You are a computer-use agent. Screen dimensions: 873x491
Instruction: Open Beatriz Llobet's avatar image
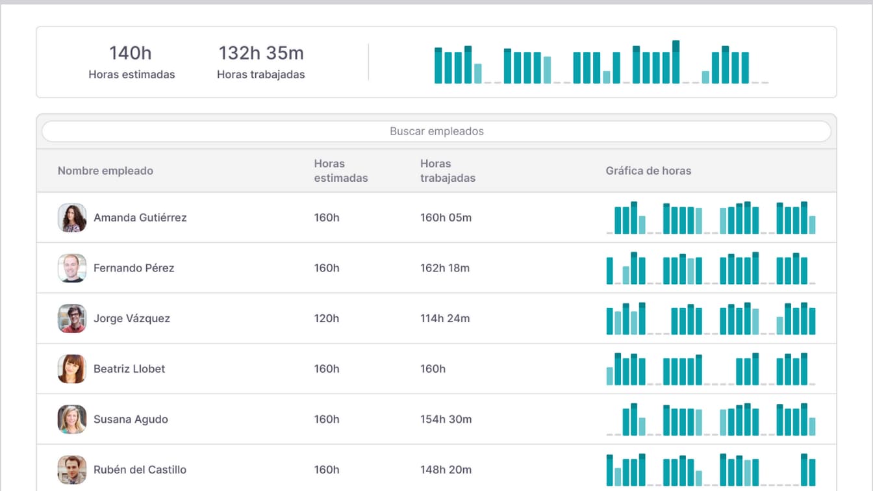point(71,368)
